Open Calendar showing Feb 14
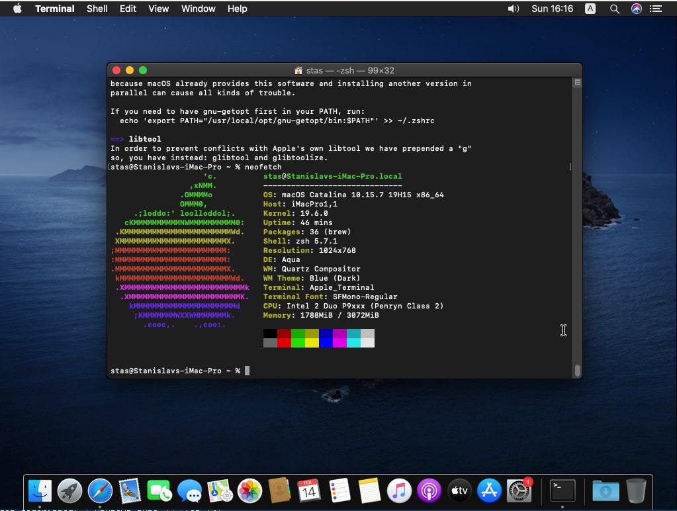Screen dimensions: 677x511 click(309, 491)
